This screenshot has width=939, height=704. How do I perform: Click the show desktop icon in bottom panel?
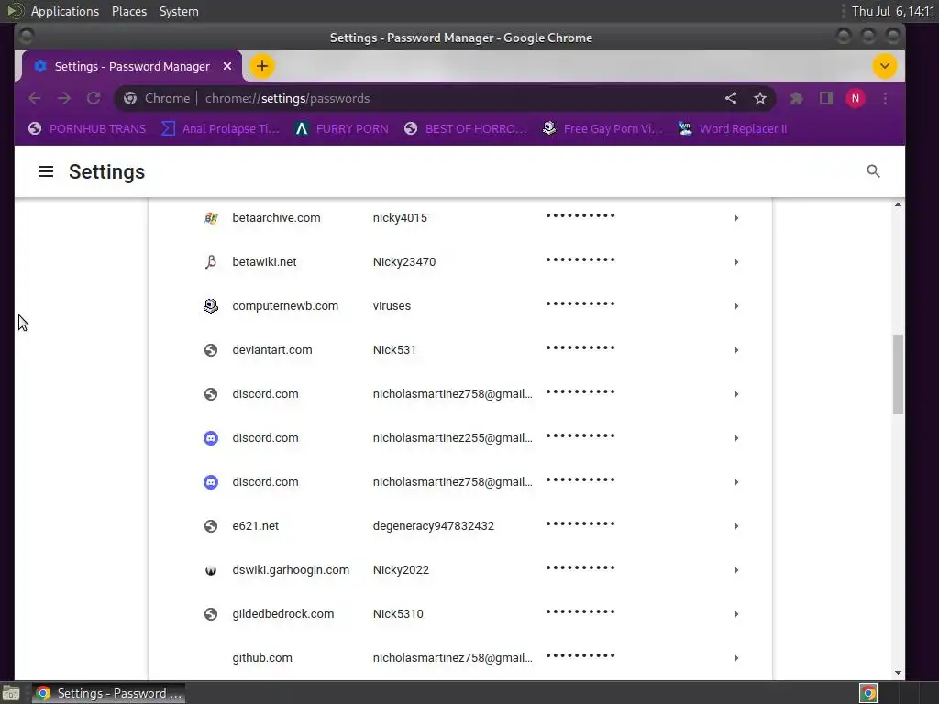click(11, 693)
